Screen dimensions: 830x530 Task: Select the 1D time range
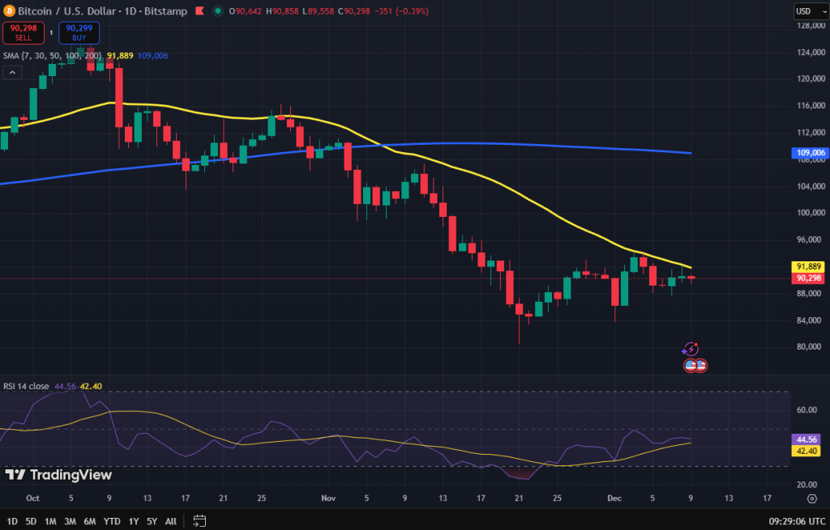[11, 522]
